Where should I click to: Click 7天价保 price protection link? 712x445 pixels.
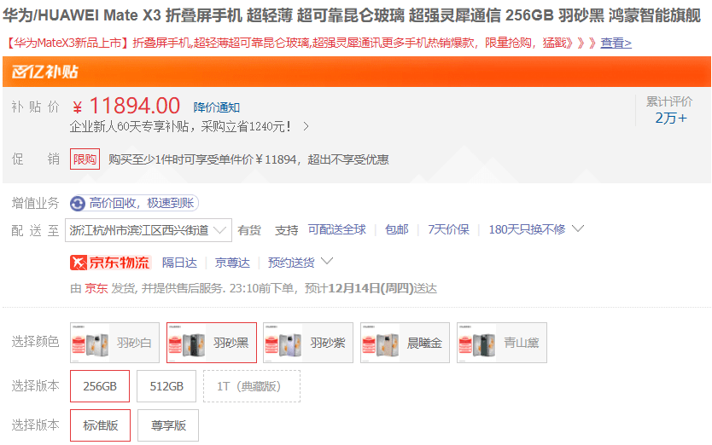449,230
